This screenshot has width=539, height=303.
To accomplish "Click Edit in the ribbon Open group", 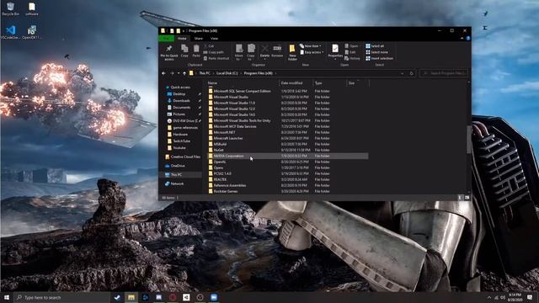I will coord(350,52).
